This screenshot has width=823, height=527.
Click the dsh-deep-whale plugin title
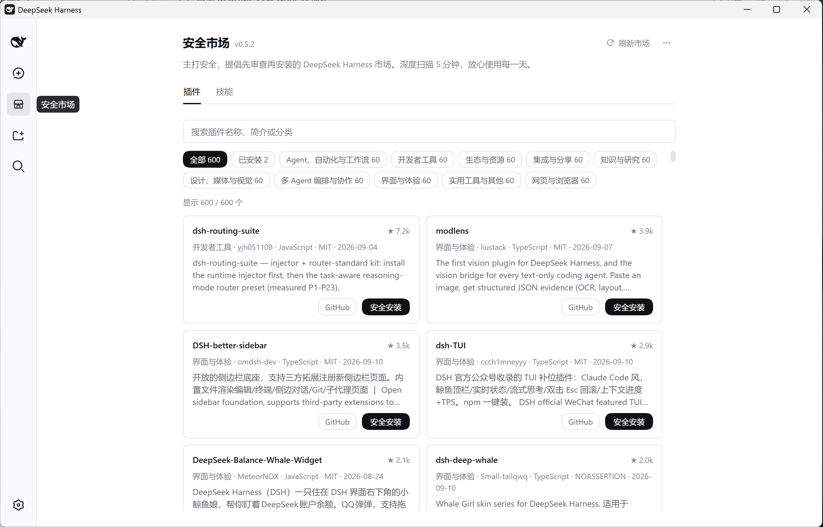point(467,460)
